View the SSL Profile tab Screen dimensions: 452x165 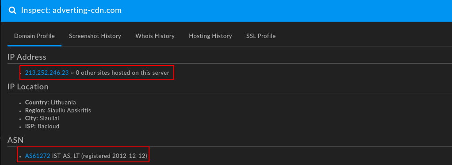pyautogui.click(x=261, y=36)
